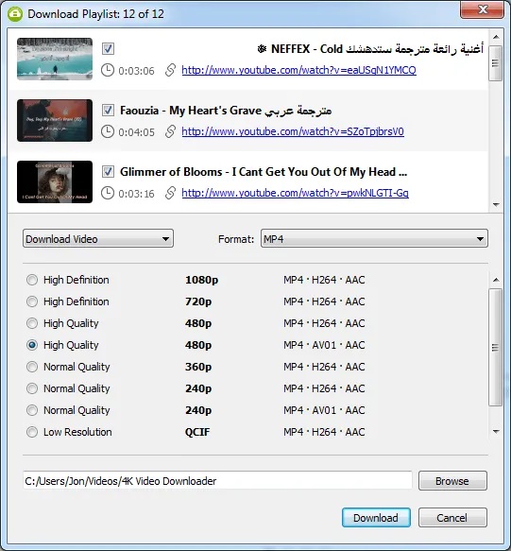Click the 1080p resolution label

(201, 280)
